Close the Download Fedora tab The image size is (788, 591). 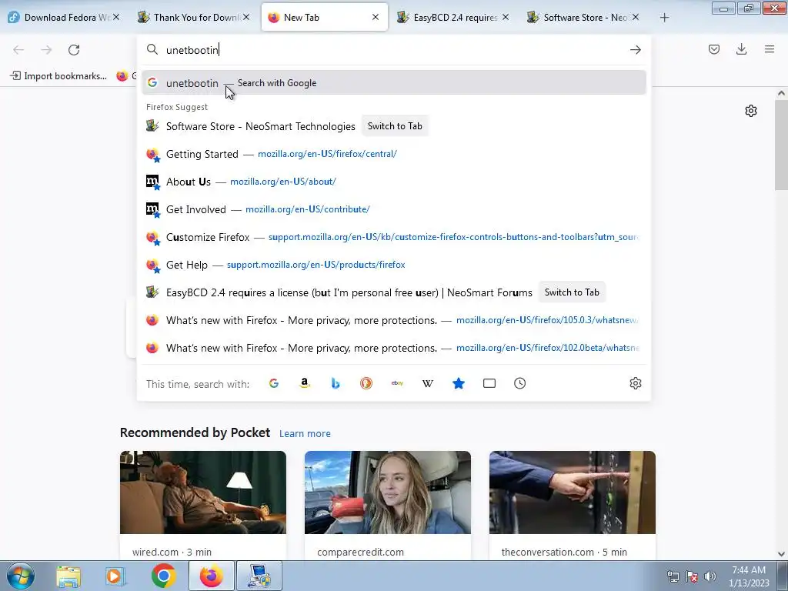tap(116, 17)
